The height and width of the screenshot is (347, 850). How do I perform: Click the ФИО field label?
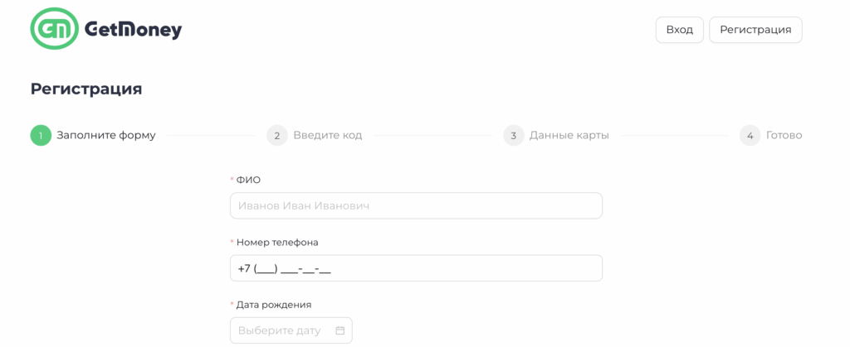[x=248, y=180]
